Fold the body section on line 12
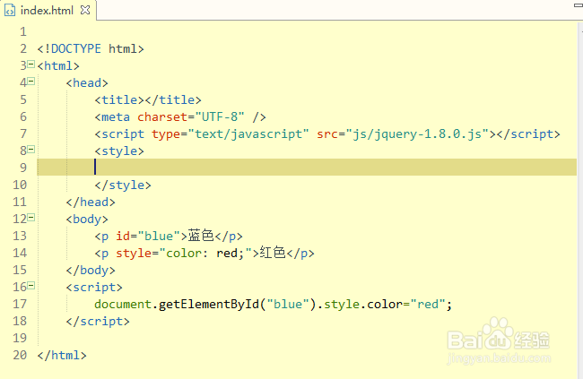Viewport: 583px width, 379px height. tap(30, 218)
